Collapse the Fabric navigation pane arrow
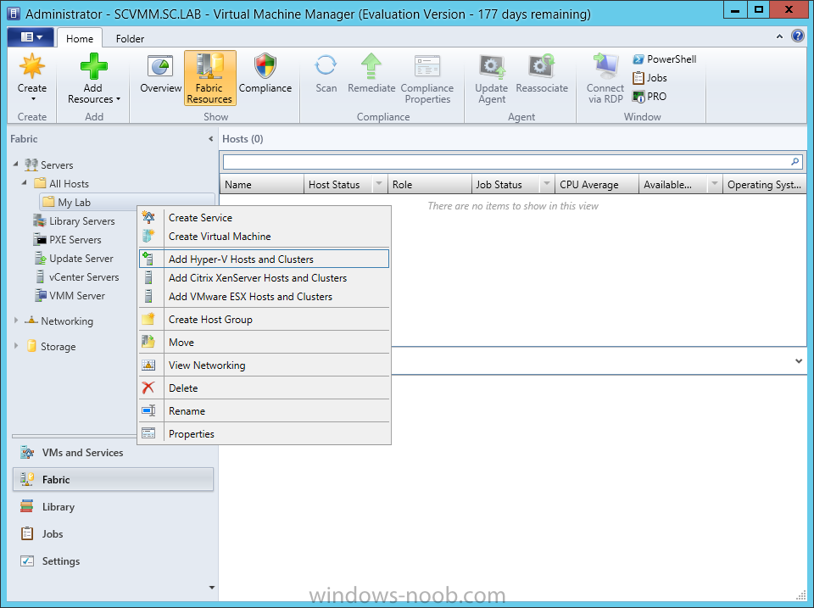The width and height of the screenshot is (814, 608). (210, 138)
